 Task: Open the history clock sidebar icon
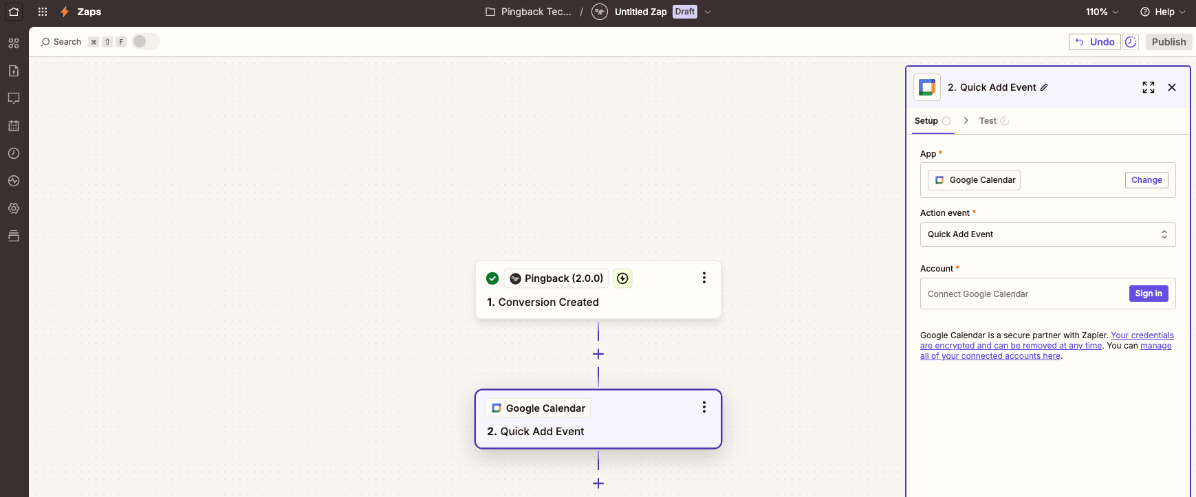click(14, 153)
